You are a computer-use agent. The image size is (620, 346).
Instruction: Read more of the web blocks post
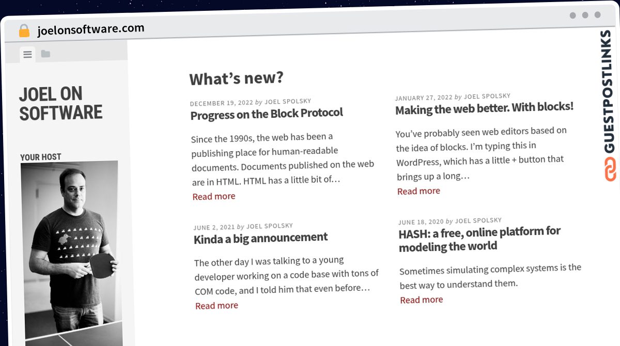click(x=419, y=191)
